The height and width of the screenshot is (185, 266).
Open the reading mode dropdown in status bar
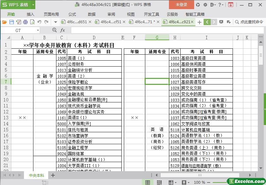click(176, 182)
